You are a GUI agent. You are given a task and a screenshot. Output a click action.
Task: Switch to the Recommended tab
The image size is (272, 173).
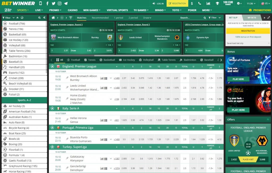(x=100, y=18)
